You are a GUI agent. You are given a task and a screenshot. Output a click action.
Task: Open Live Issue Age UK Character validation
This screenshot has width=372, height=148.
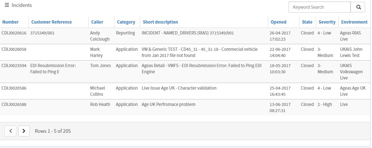[179, 88]
